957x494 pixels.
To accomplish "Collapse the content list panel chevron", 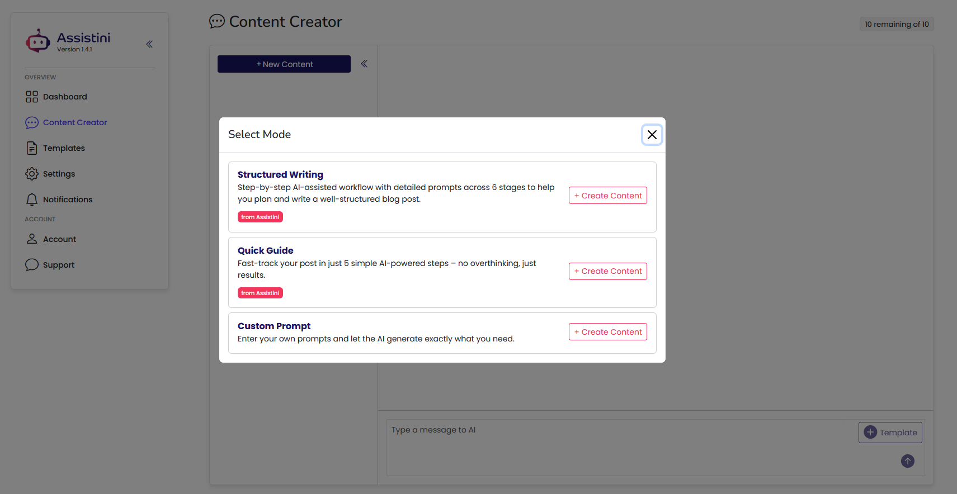I will [x=364, y=64].
